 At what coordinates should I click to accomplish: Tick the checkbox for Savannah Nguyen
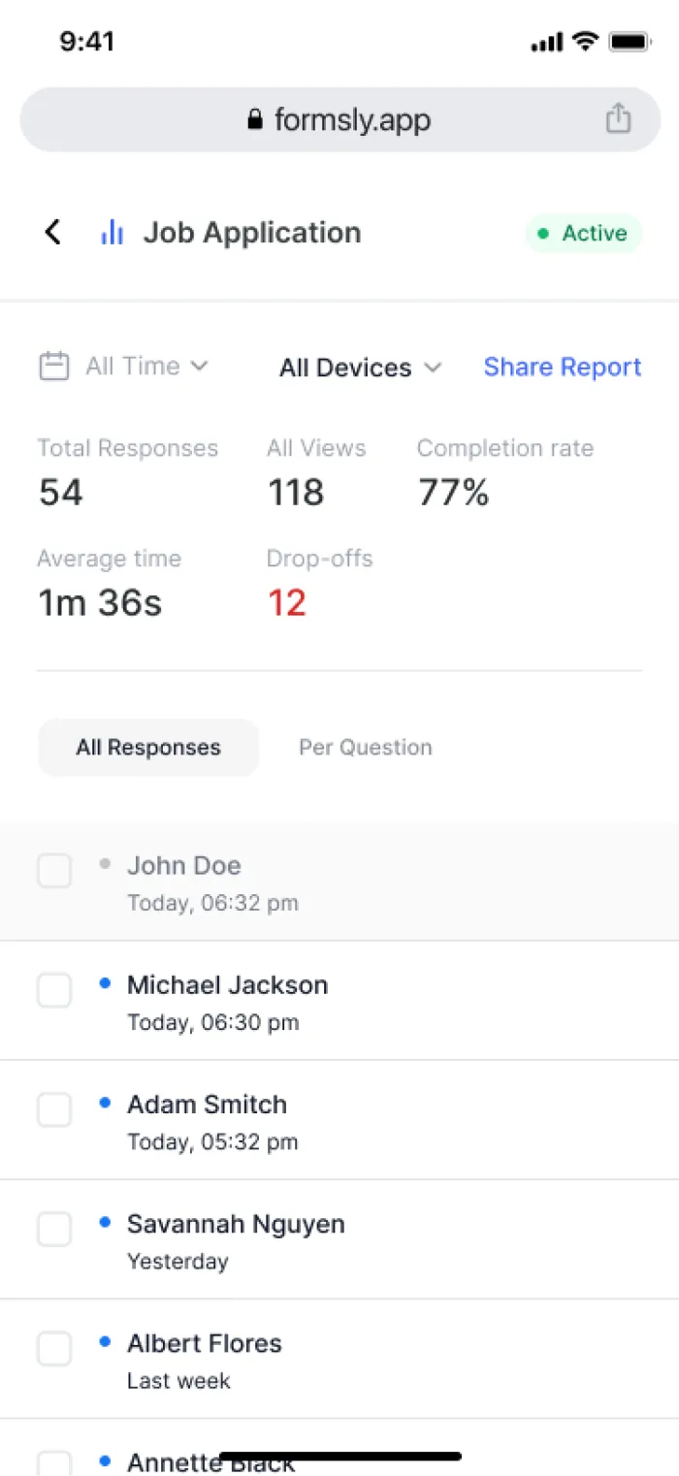(54, 1229)
